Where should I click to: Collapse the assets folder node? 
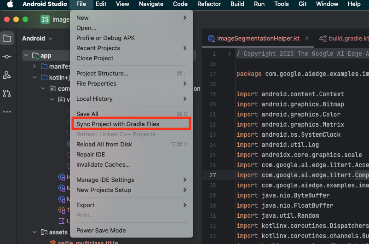pyautogui.click(x=35, y=232)
